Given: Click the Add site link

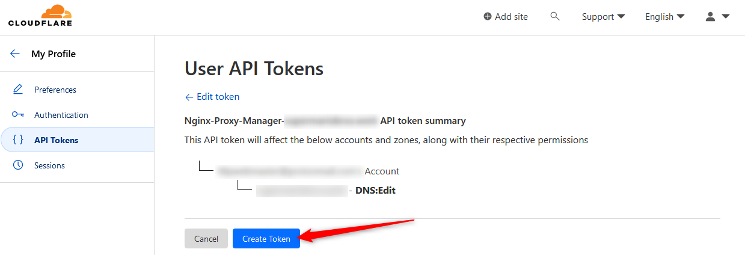Looking at the screenshot, I should pyautogui.click(x=511, y=17).
